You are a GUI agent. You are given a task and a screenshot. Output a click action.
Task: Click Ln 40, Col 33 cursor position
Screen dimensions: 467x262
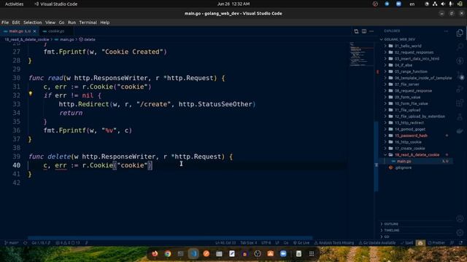pos(225,242)
